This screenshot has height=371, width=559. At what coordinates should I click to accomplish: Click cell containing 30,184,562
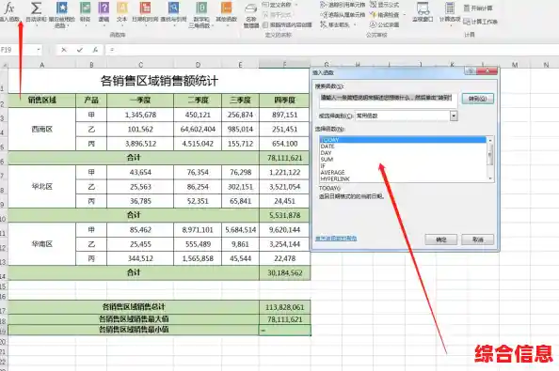tap(285, 272)
